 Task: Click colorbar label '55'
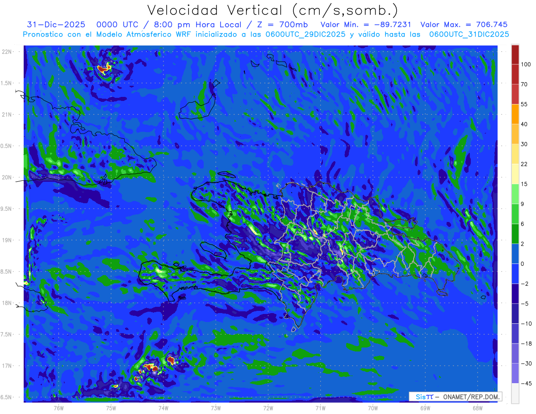[x=524, y=104]
